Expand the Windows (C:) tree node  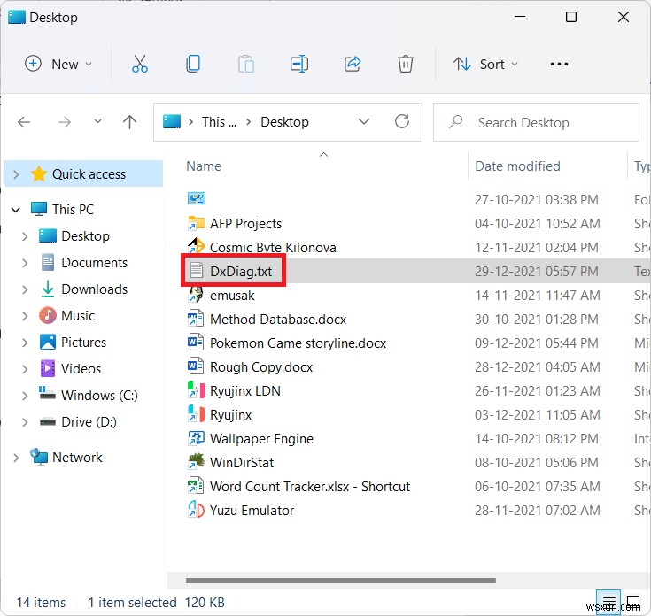pyautogui.click(x=26, y=396)
